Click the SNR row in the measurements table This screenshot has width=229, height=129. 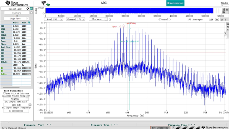pyautogui.click(x=15, y=26)
